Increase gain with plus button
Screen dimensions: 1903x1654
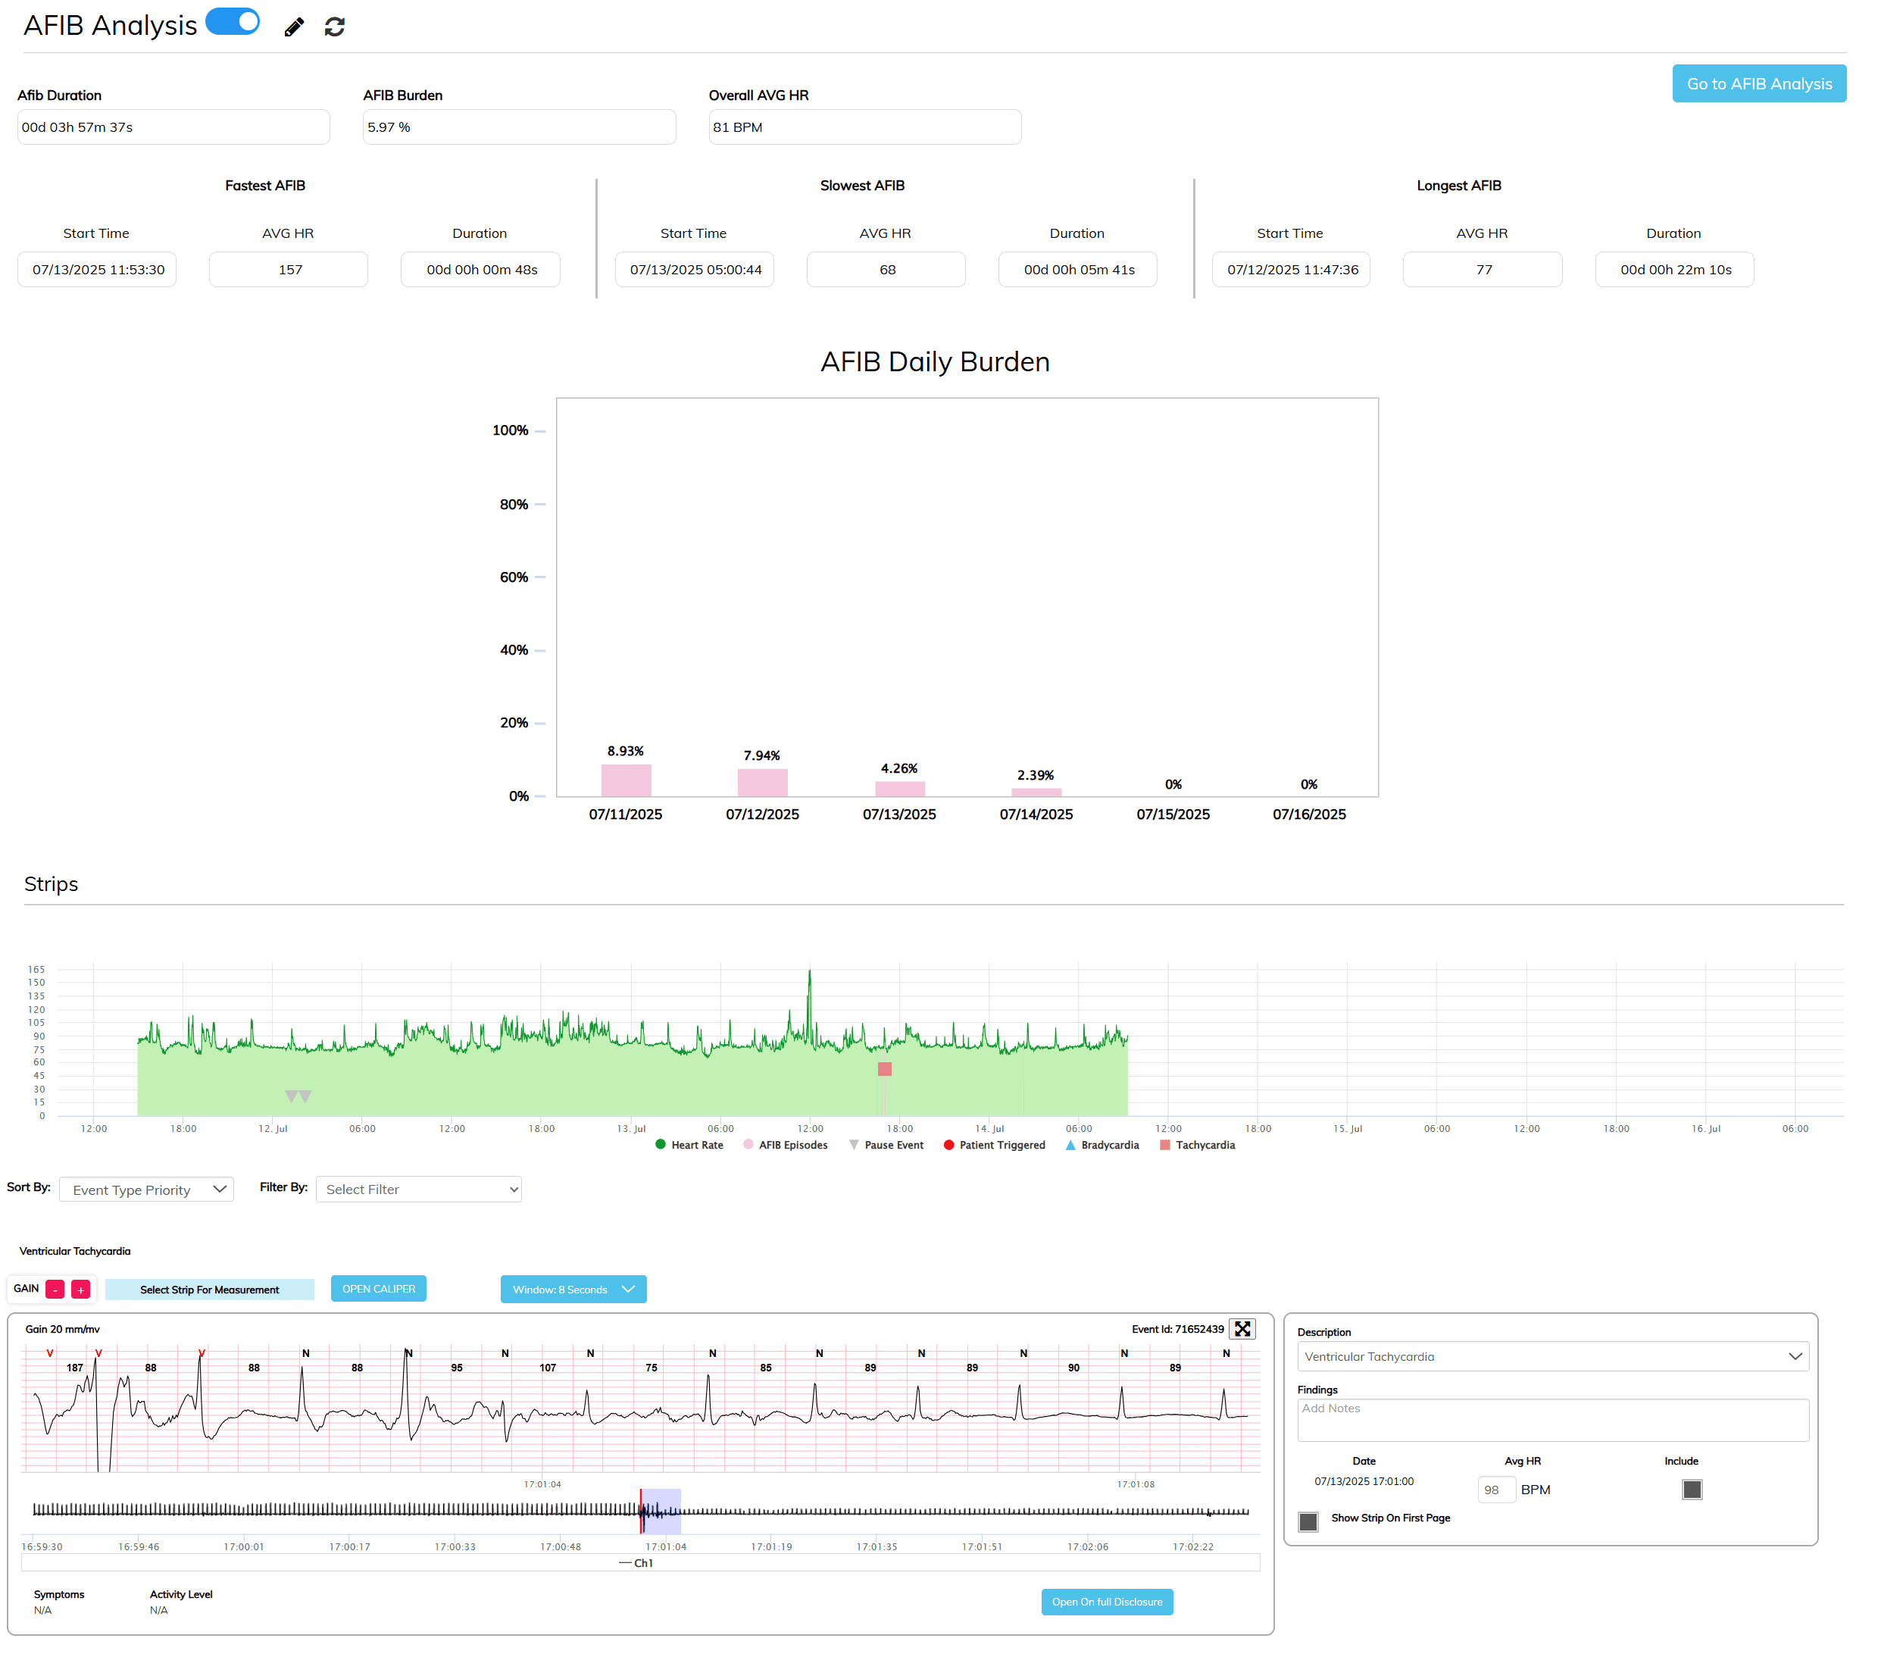click(x=80, y=1290)
